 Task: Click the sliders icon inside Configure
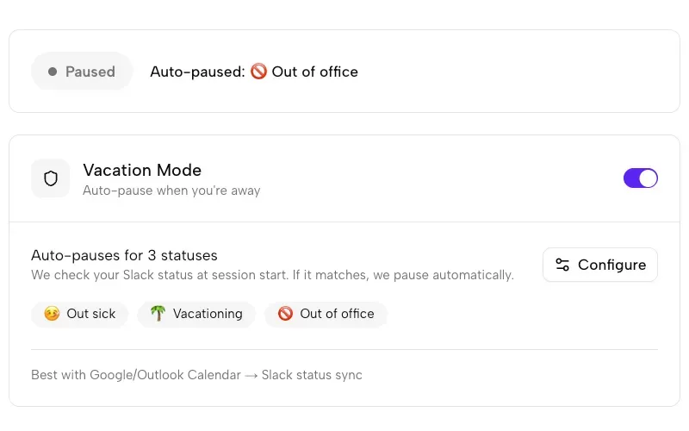click(562, 265)
